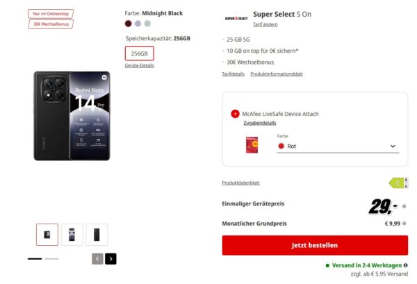Click the Jetzt bestellen button
Screen dimensions: 417x284
tap(315, 245)
